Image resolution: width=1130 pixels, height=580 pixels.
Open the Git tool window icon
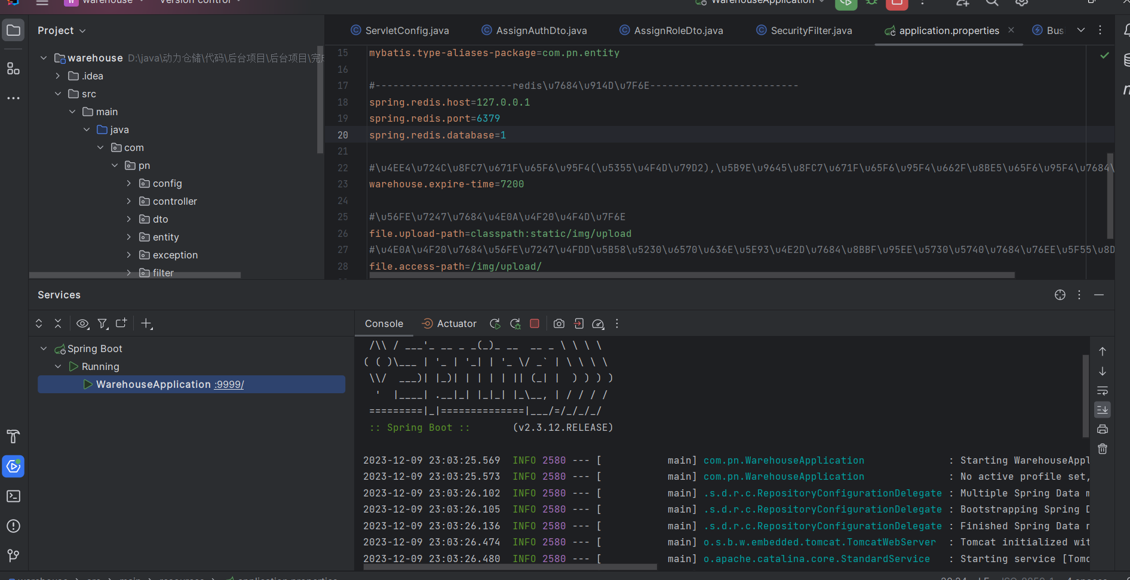coord(13,556)
